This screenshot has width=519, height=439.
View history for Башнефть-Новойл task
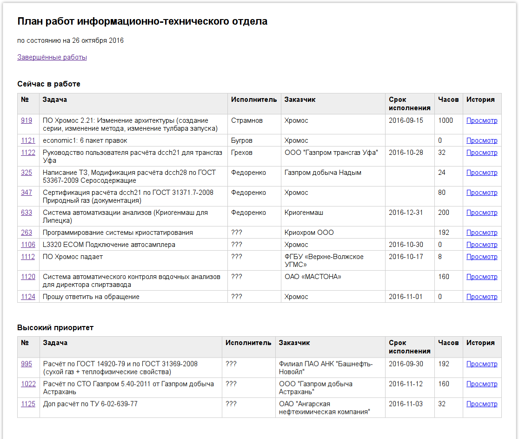click(482, 364)
